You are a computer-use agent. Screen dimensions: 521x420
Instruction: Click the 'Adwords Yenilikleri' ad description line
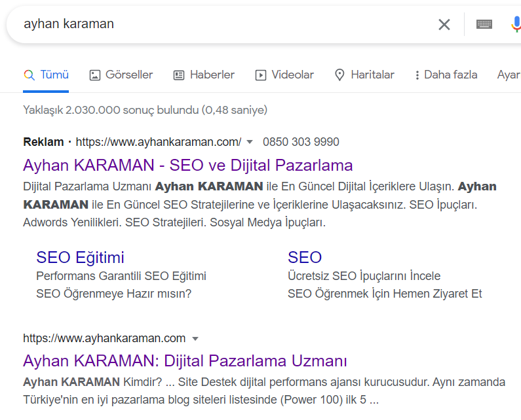[174, 222]
